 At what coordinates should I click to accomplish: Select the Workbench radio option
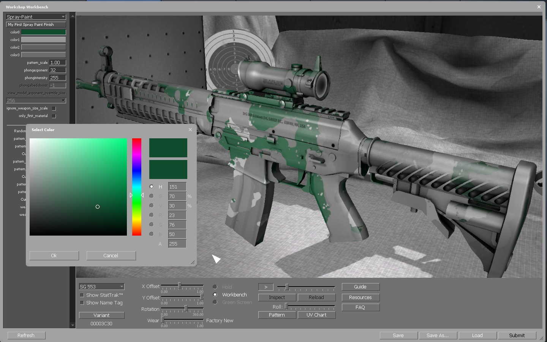[215, 294]
